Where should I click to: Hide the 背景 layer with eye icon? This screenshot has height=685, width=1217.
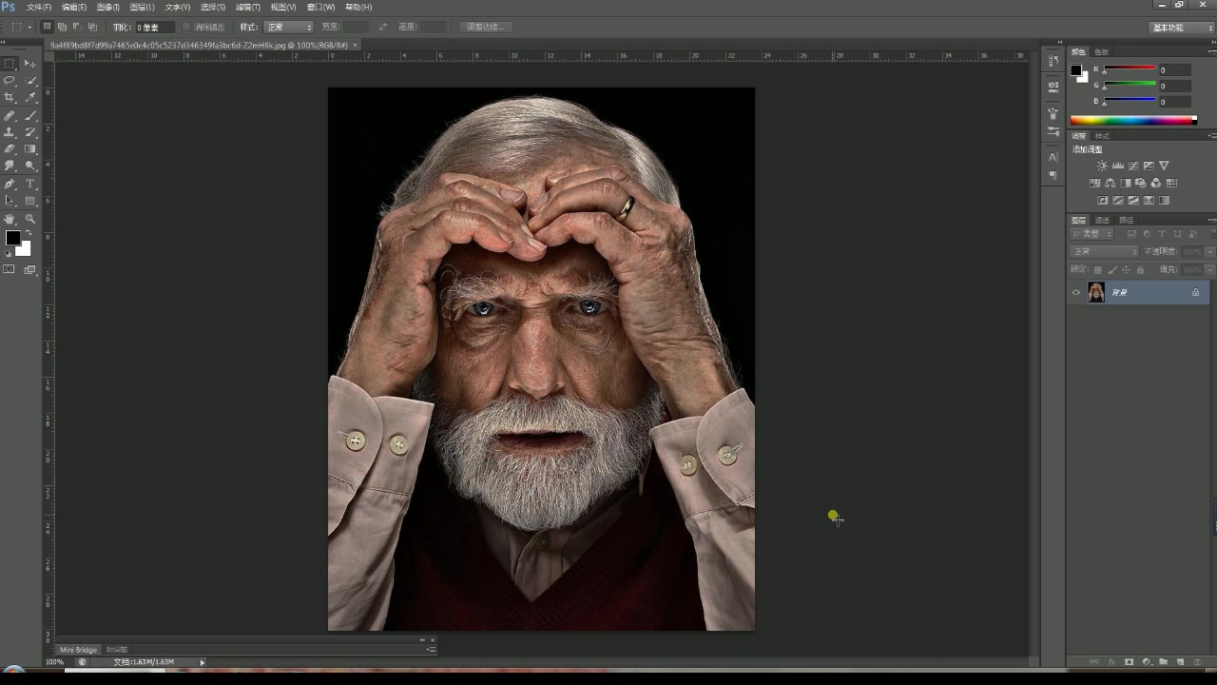pyautogui.click(x=1076, y=293)
